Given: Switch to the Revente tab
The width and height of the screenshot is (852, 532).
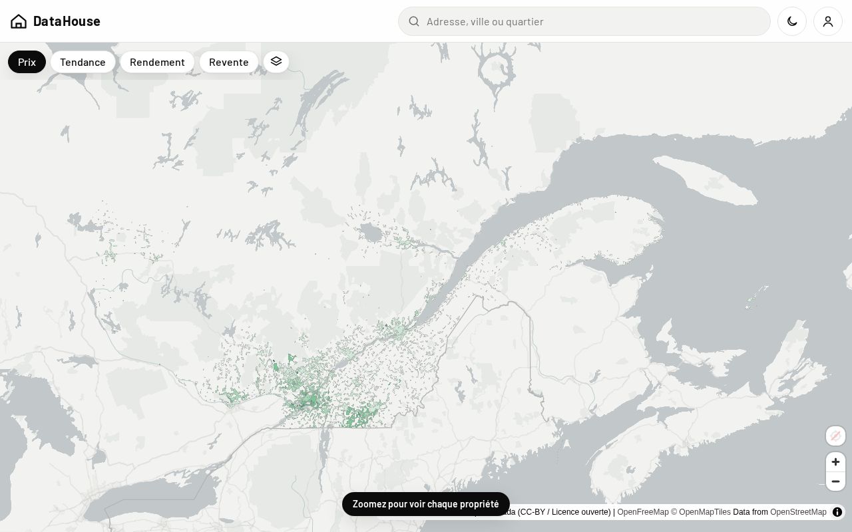Looking at the screenshot, I should click(229, 62).
